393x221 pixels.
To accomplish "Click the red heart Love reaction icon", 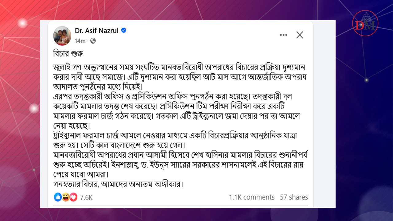I will point(73,197).
